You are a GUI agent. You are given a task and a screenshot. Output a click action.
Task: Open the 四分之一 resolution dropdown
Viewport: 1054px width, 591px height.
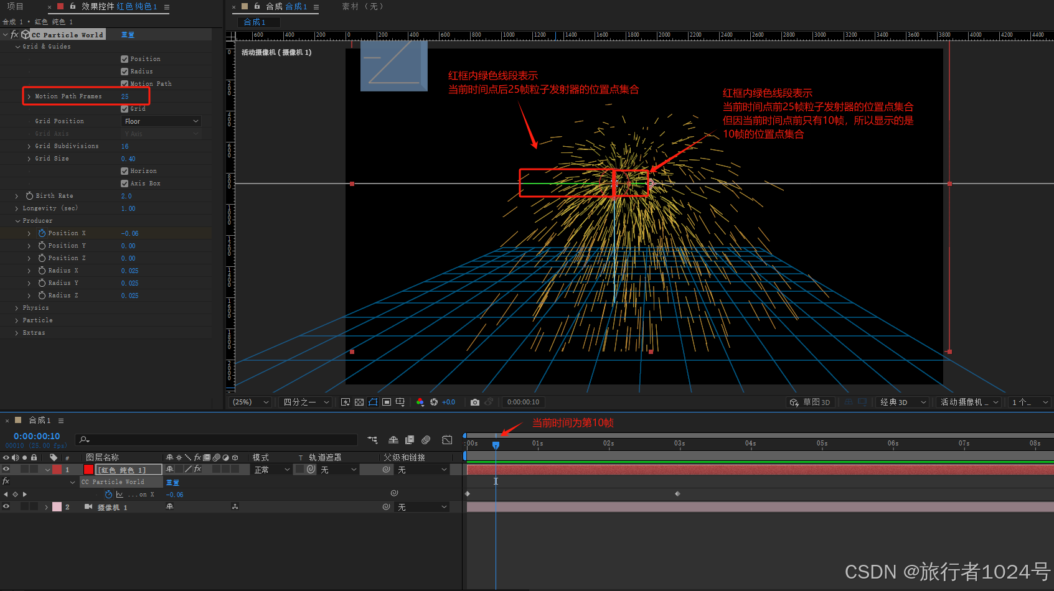coord(305,403)
